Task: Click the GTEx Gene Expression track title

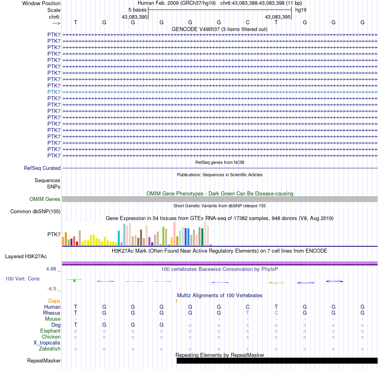Action: click(x=220, y=218)
